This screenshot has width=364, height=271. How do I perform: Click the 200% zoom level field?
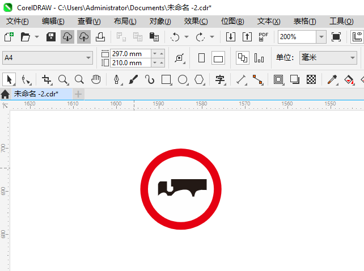click(297, 37)
